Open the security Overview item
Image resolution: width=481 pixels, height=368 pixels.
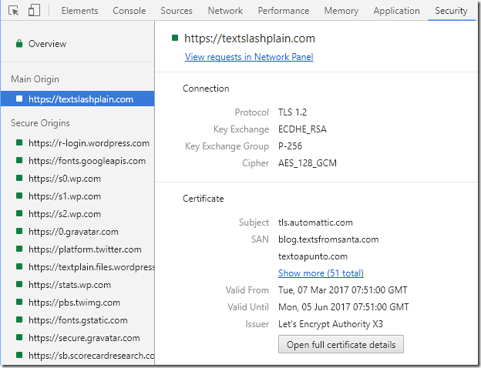click(78, 44)
